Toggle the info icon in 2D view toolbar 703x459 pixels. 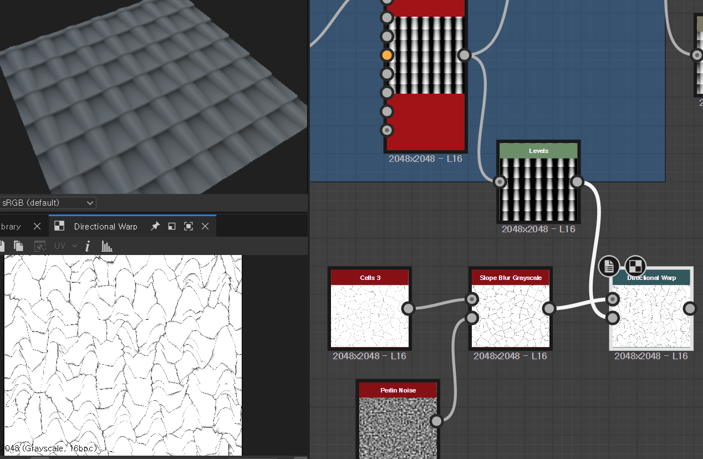88,246
